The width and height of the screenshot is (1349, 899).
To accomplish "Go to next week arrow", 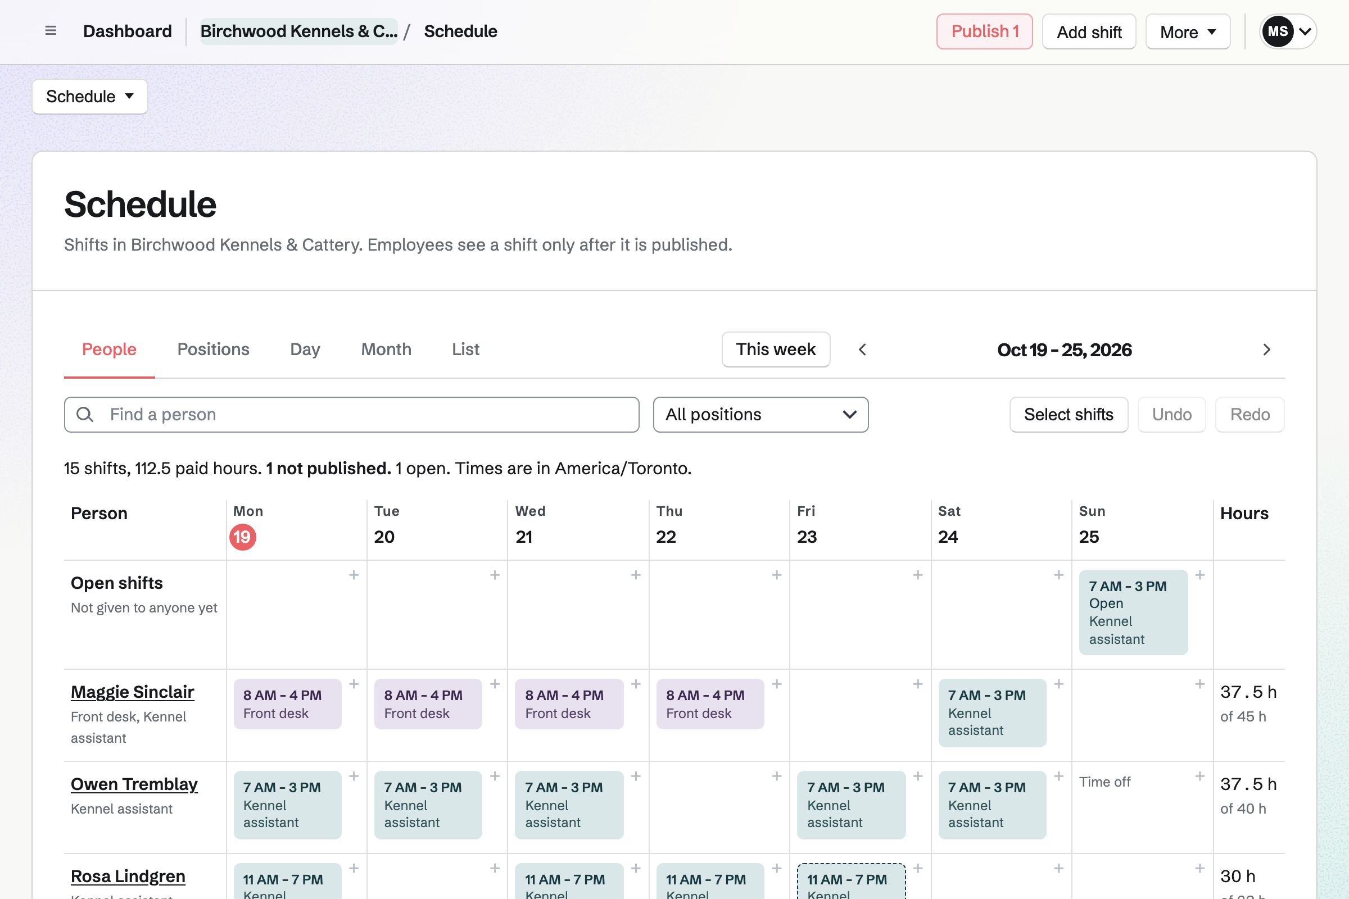I will pyautogui.click(x=1266, y=349).
